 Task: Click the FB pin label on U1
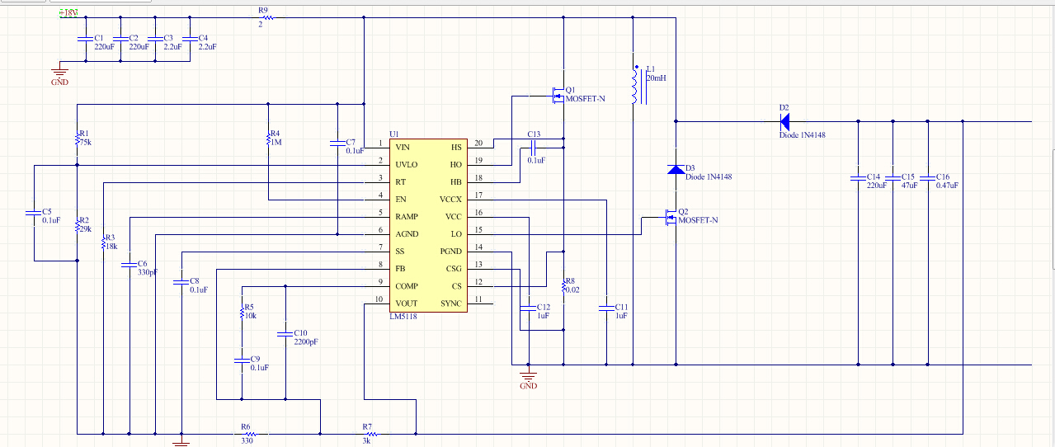click(x=400, y=269)
